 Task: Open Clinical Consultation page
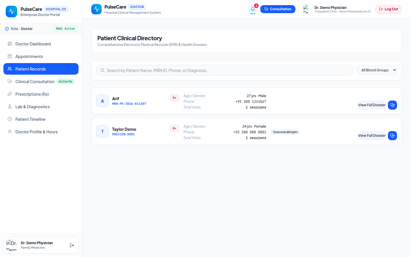click(41, 82)
